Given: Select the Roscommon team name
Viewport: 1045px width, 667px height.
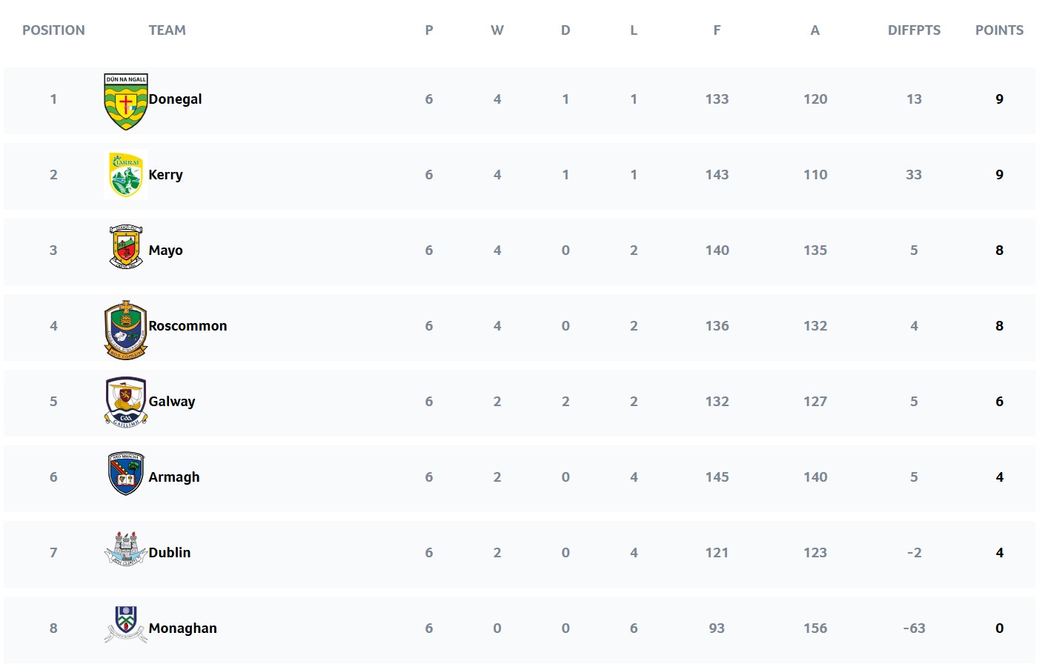Looking at the screenshot, I should pos(188,326).
